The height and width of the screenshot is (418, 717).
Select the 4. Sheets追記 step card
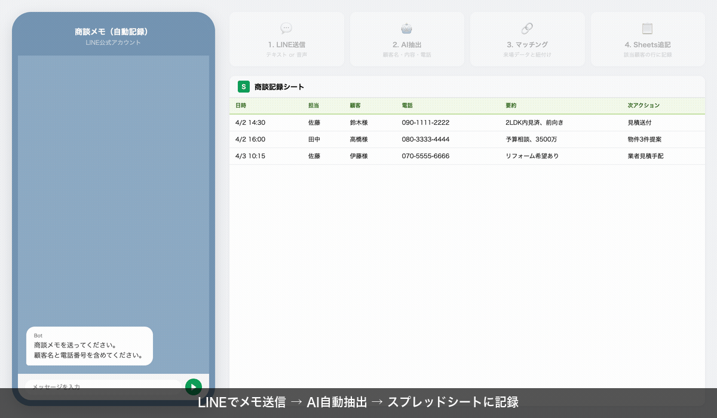tap(648, 38)
